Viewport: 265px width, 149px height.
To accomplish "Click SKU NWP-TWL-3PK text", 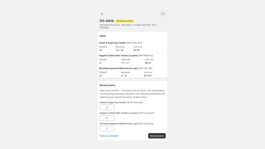I will click(145, 69).
